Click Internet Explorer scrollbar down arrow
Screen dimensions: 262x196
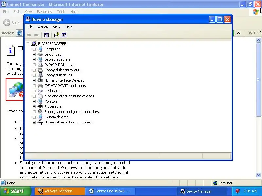coord(259,175)
